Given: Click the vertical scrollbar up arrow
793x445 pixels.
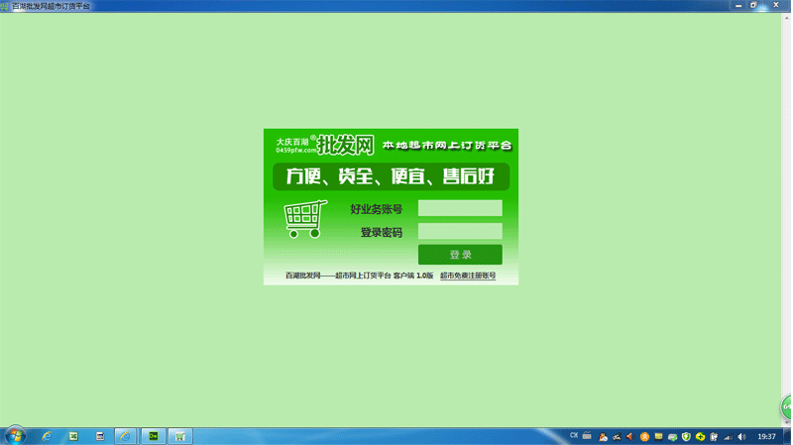Looking at the screenshot, I should [786, 18].
